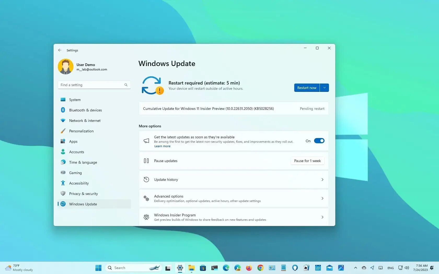Open Accessibility settings
Screen dimensions: 439x274
(x=94, y=183)
